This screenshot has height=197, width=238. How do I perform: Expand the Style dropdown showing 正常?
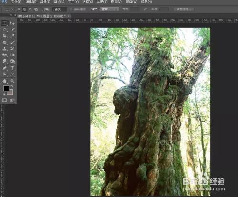[110, 9]
